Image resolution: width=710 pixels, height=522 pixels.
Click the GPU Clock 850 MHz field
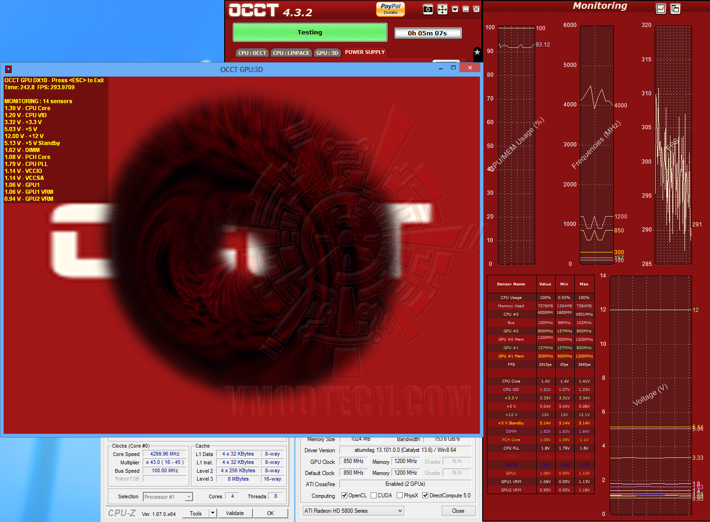coord(353,462)
